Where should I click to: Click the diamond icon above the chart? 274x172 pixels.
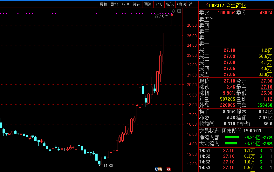tap(174, 11)
